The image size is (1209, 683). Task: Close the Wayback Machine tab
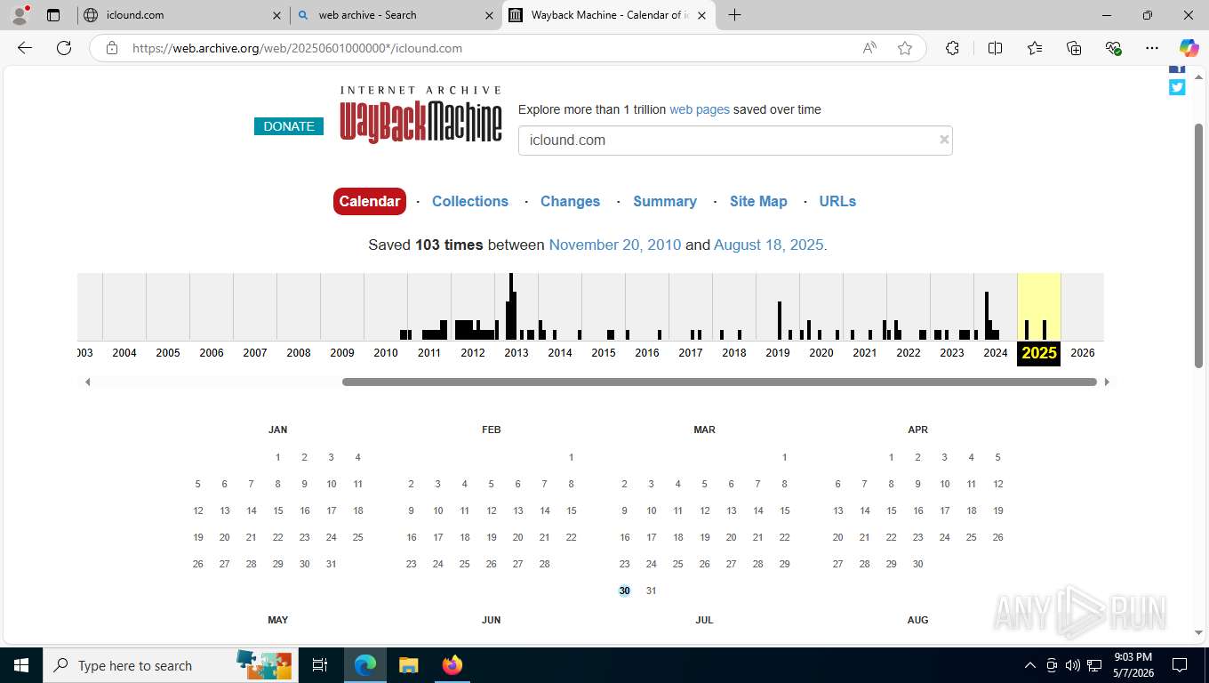(x=701, y=15)
